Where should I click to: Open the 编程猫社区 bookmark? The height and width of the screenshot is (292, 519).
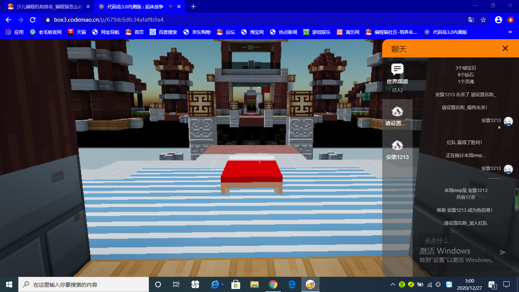click(391, 32)
